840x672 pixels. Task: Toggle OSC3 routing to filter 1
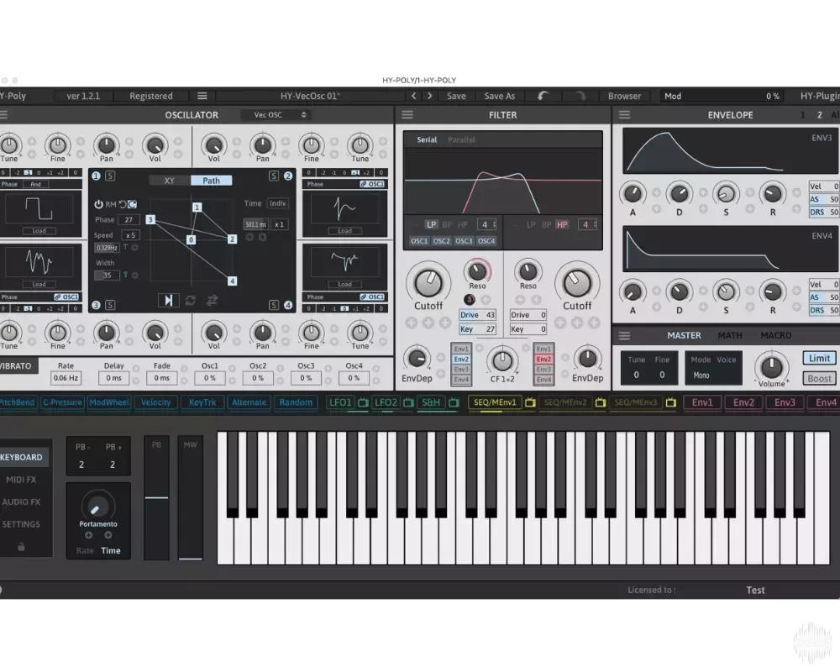click(464, 241)
